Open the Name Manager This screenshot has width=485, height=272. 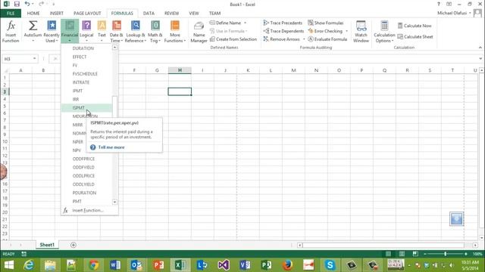(199, 32)
